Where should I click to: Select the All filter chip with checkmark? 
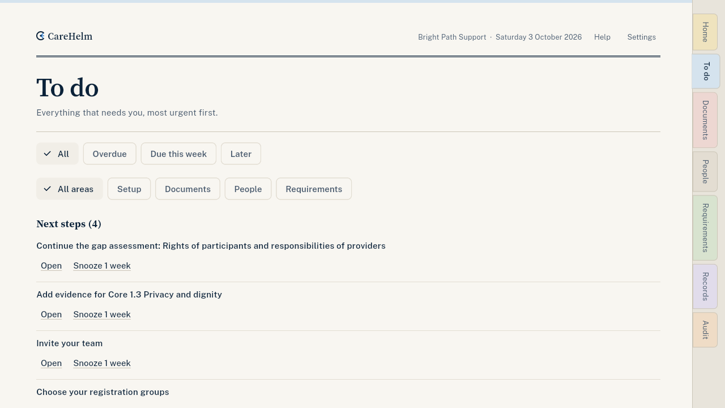(x=57, y=154)
